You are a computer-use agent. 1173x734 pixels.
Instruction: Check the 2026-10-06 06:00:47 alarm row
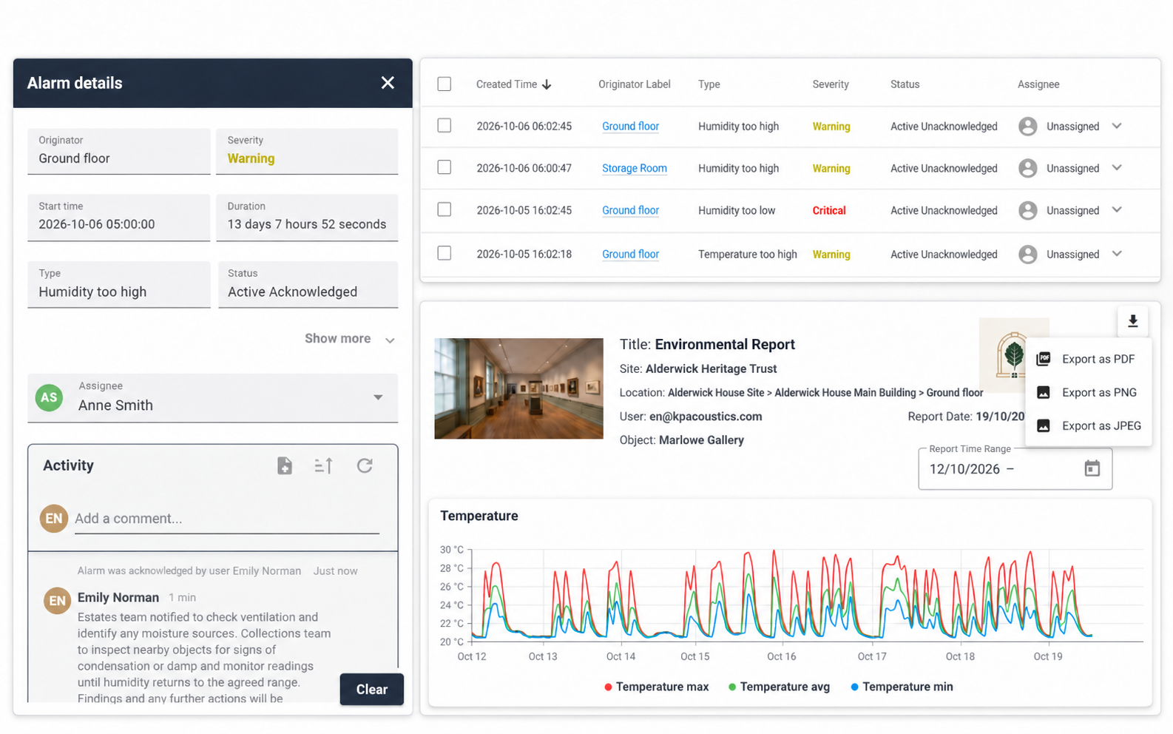tap(444, 167)
